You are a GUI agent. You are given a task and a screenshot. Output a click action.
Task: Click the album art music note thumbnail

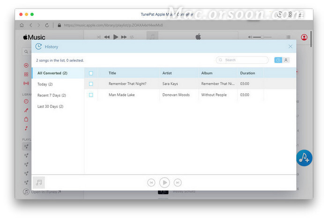click(x=39, y=182)
